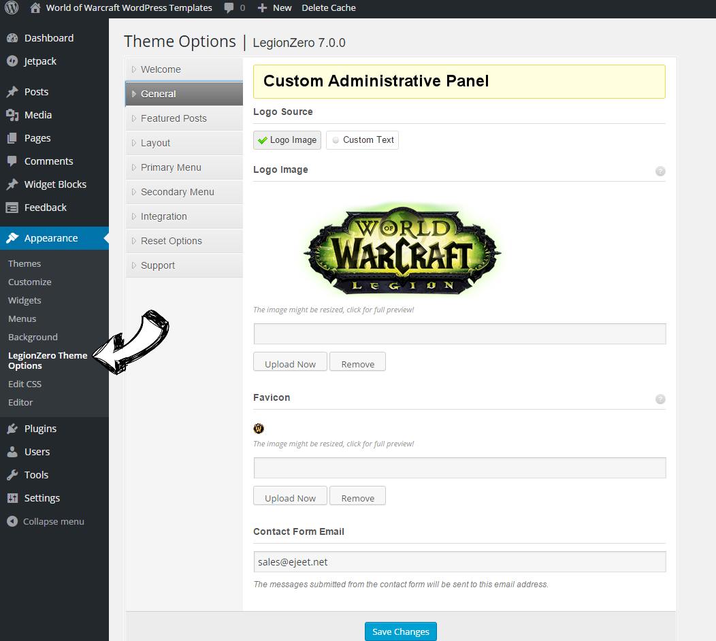Click the Feedback form icon
Image resolution: width=716 pixels, height=641 pixels.
point(12,208)
